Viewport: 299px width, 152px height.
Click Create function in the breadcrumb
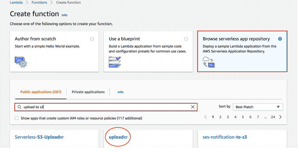pos(68,3)
